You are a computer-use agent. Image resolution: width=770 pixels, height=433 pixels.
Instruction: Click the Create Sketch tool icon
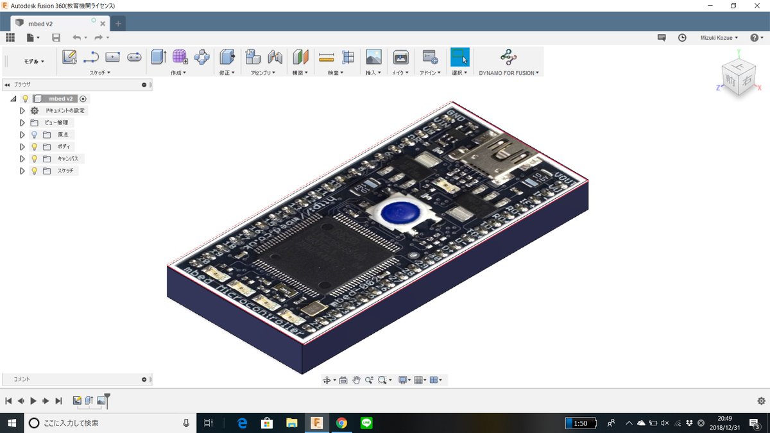pos(69,57)
